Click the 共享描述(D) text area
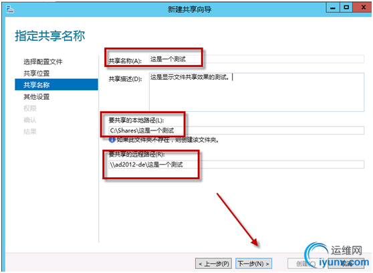373x273 pixels. [257, 92]
